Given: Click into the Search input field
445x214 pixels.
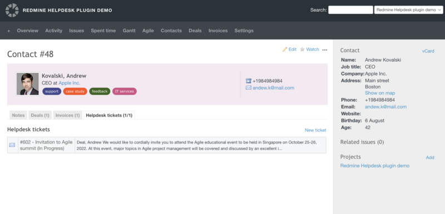Looking at the screenshot, I should (350, 10).
